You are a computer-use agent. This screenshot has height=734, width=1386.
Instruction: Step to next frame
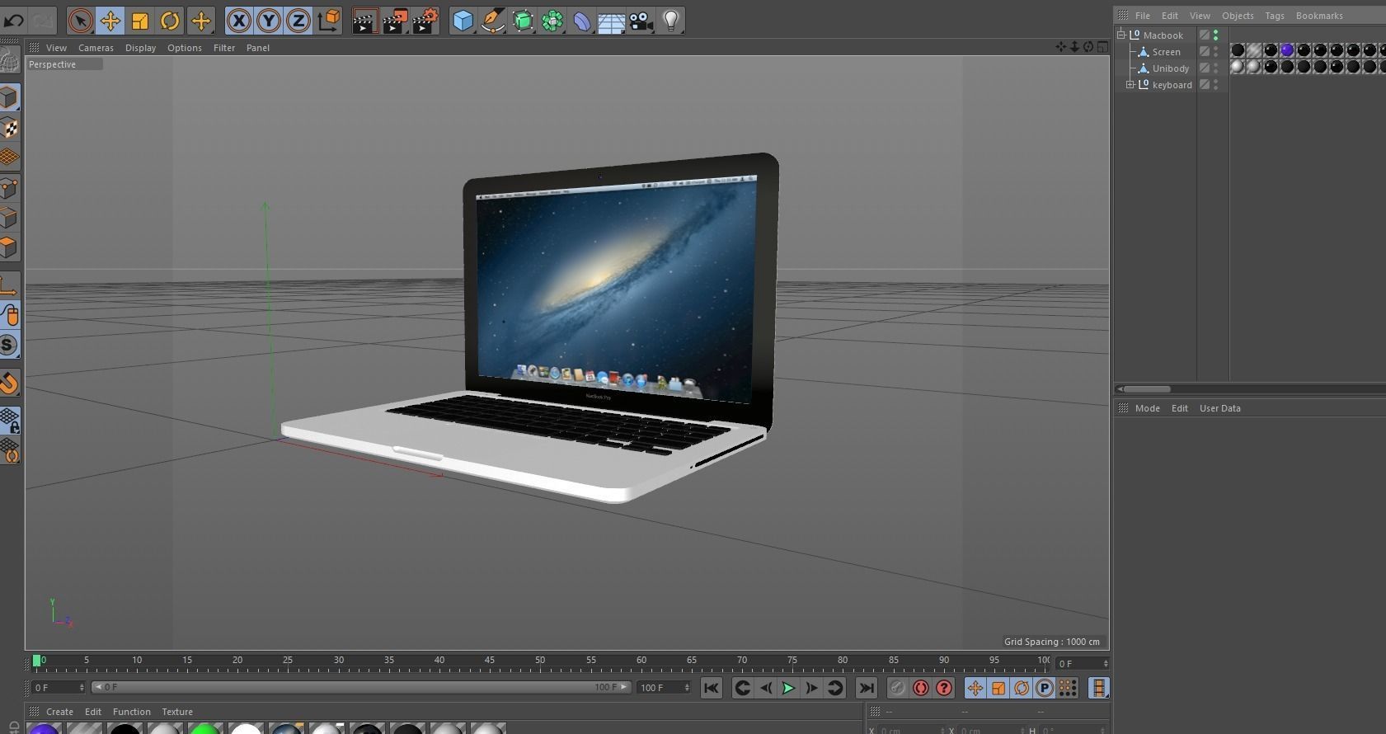tap(811, 688)
